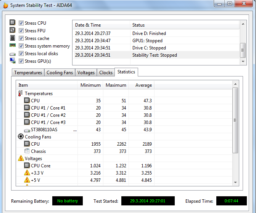Click the Temperatures group row in statistics
The image size is (256, 213).
point(124,94)
